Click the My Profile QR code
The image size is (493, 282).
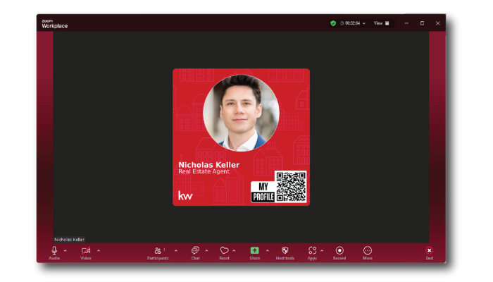(x=291, y=187)
